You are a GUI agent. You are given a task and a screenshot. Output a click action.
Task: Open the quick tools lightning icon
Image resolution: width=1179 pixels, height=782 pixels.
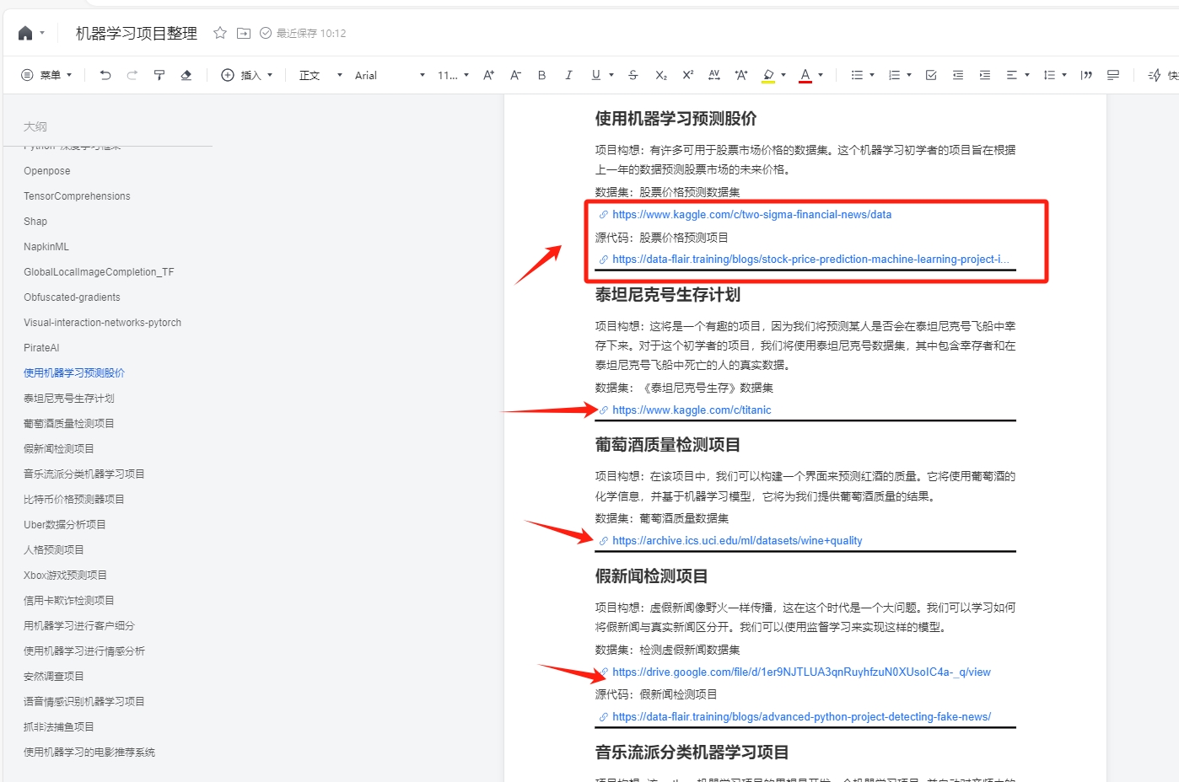pyautogui.click(x=1155, y=75)
